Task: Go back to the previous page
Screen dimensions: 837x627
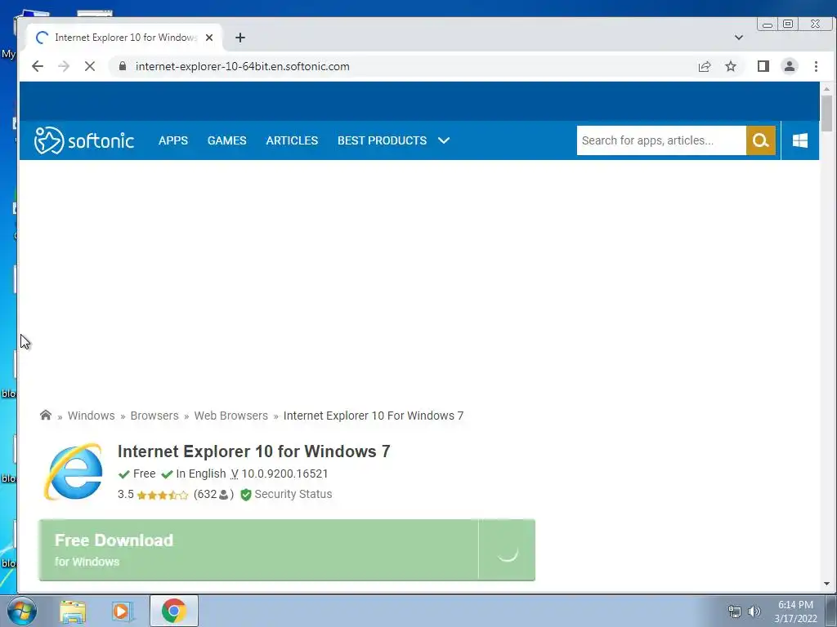Action: [x=38, y=66]
